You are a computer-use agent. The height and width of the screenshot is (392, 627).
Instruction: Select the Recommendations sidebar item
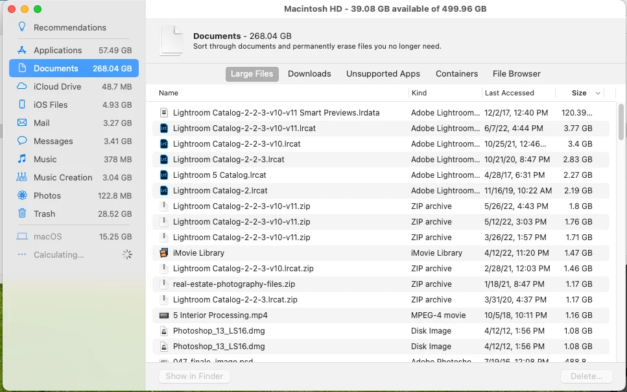coord(74,27)
